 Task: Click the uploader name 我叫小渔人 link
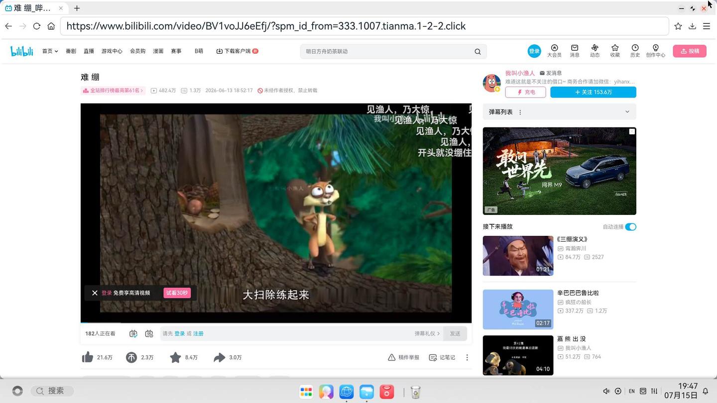point(520,73)
